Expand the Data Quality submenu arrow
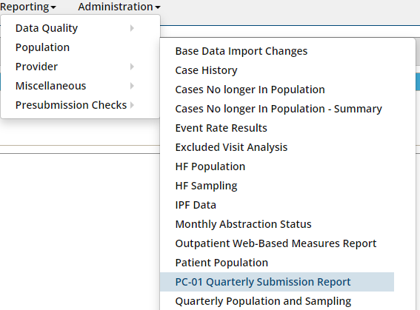 tap(132, 28)
